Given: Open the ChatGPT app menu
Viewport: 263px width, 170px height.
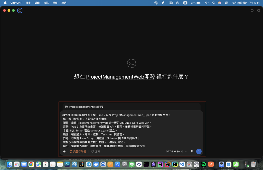Looking at the screenshot, I should pyautogui.click(x=16, y=3).
